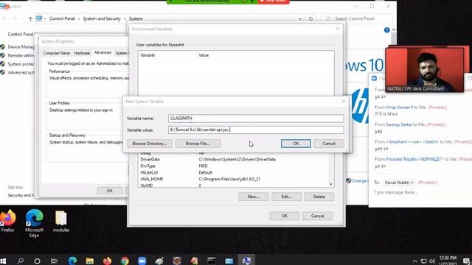472x265 pixels.
Task: Click the help question mark icon in Control Panel
Action: [x=386, y=30]
